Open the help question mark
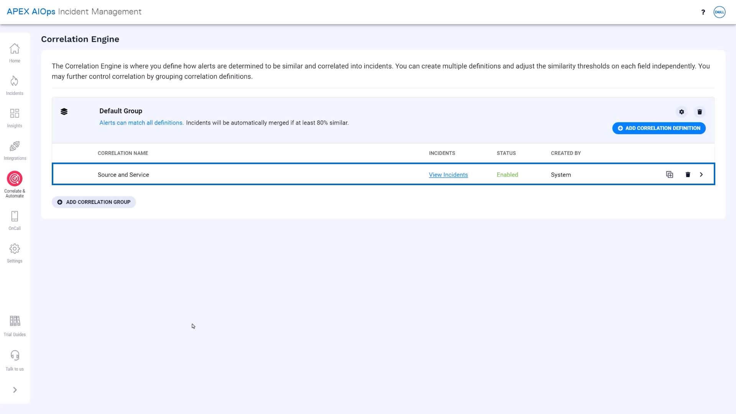Image resolution: width=736 pixels, height=414 pixels. click(703, 12)
